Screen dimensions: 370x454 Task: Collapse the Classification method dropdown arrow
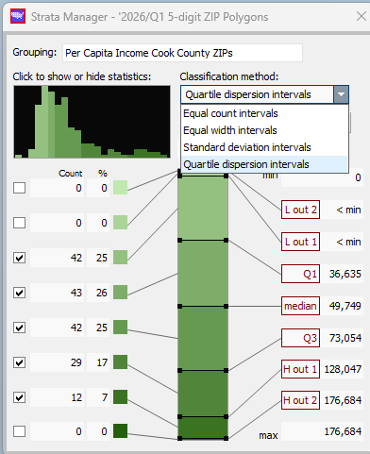[342, 94]
